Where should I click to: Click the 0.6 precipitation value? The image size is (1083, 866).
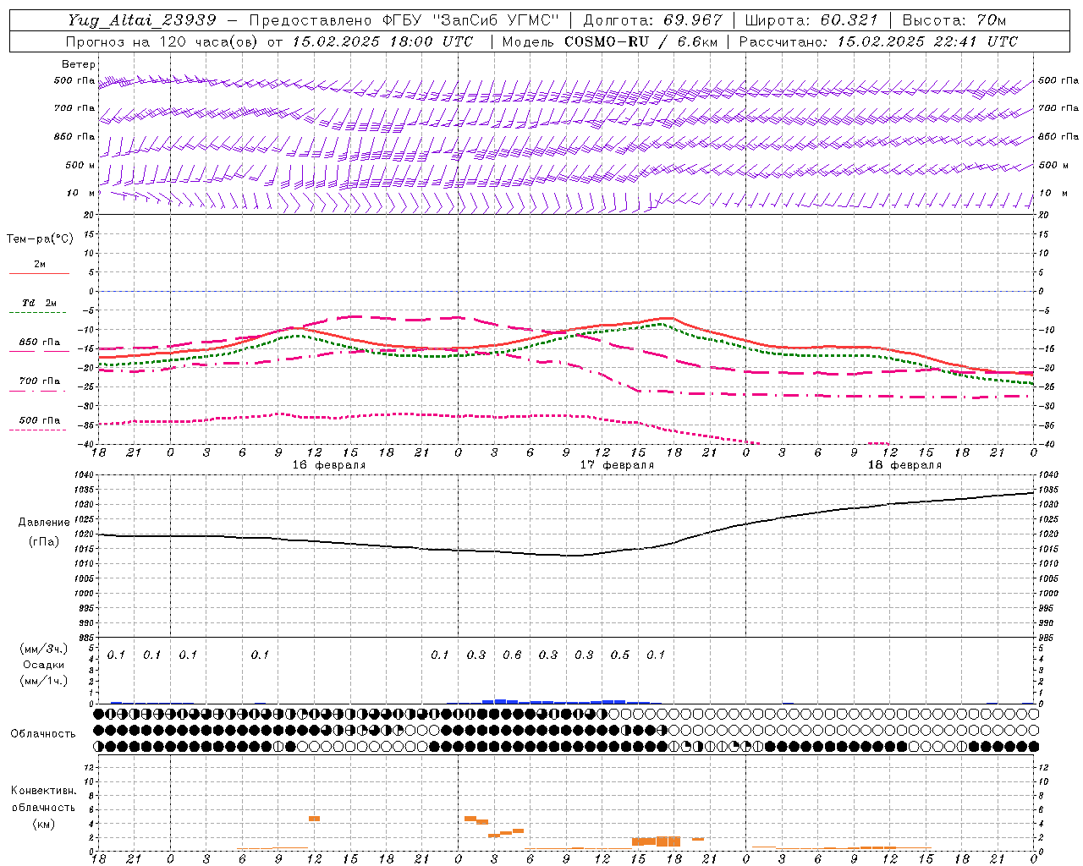tap(512, 655)
